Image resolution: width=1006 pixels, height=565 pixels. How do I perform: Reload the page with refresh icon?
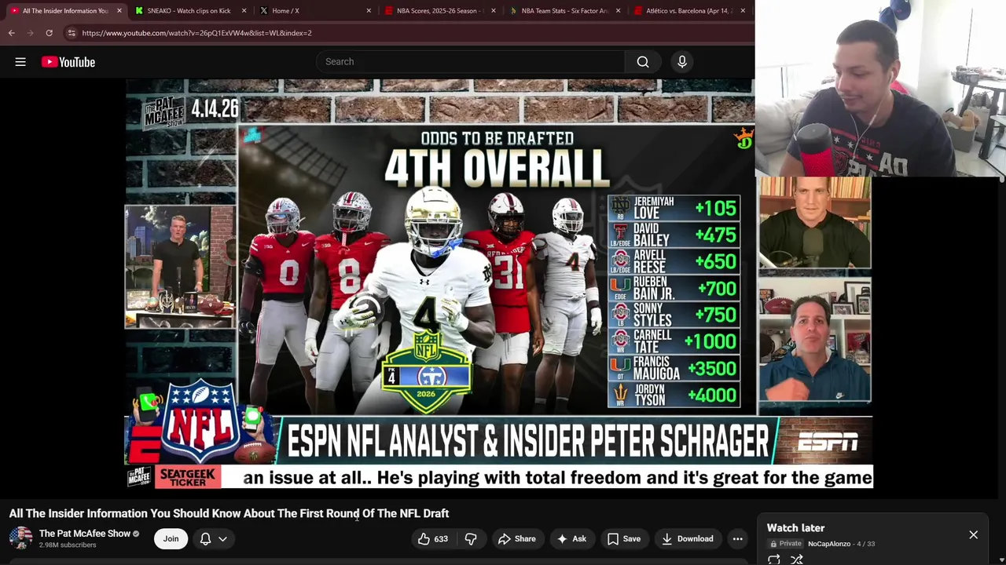pyautogui.click(x=49, y=33)
